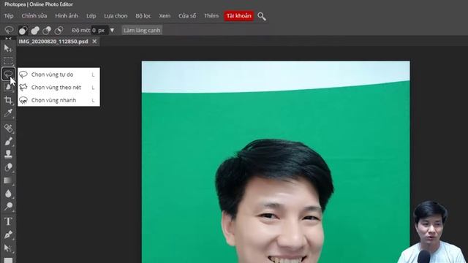The image size is (468, 263).
Task: Select the Pen tool
Action: point(8,235)
